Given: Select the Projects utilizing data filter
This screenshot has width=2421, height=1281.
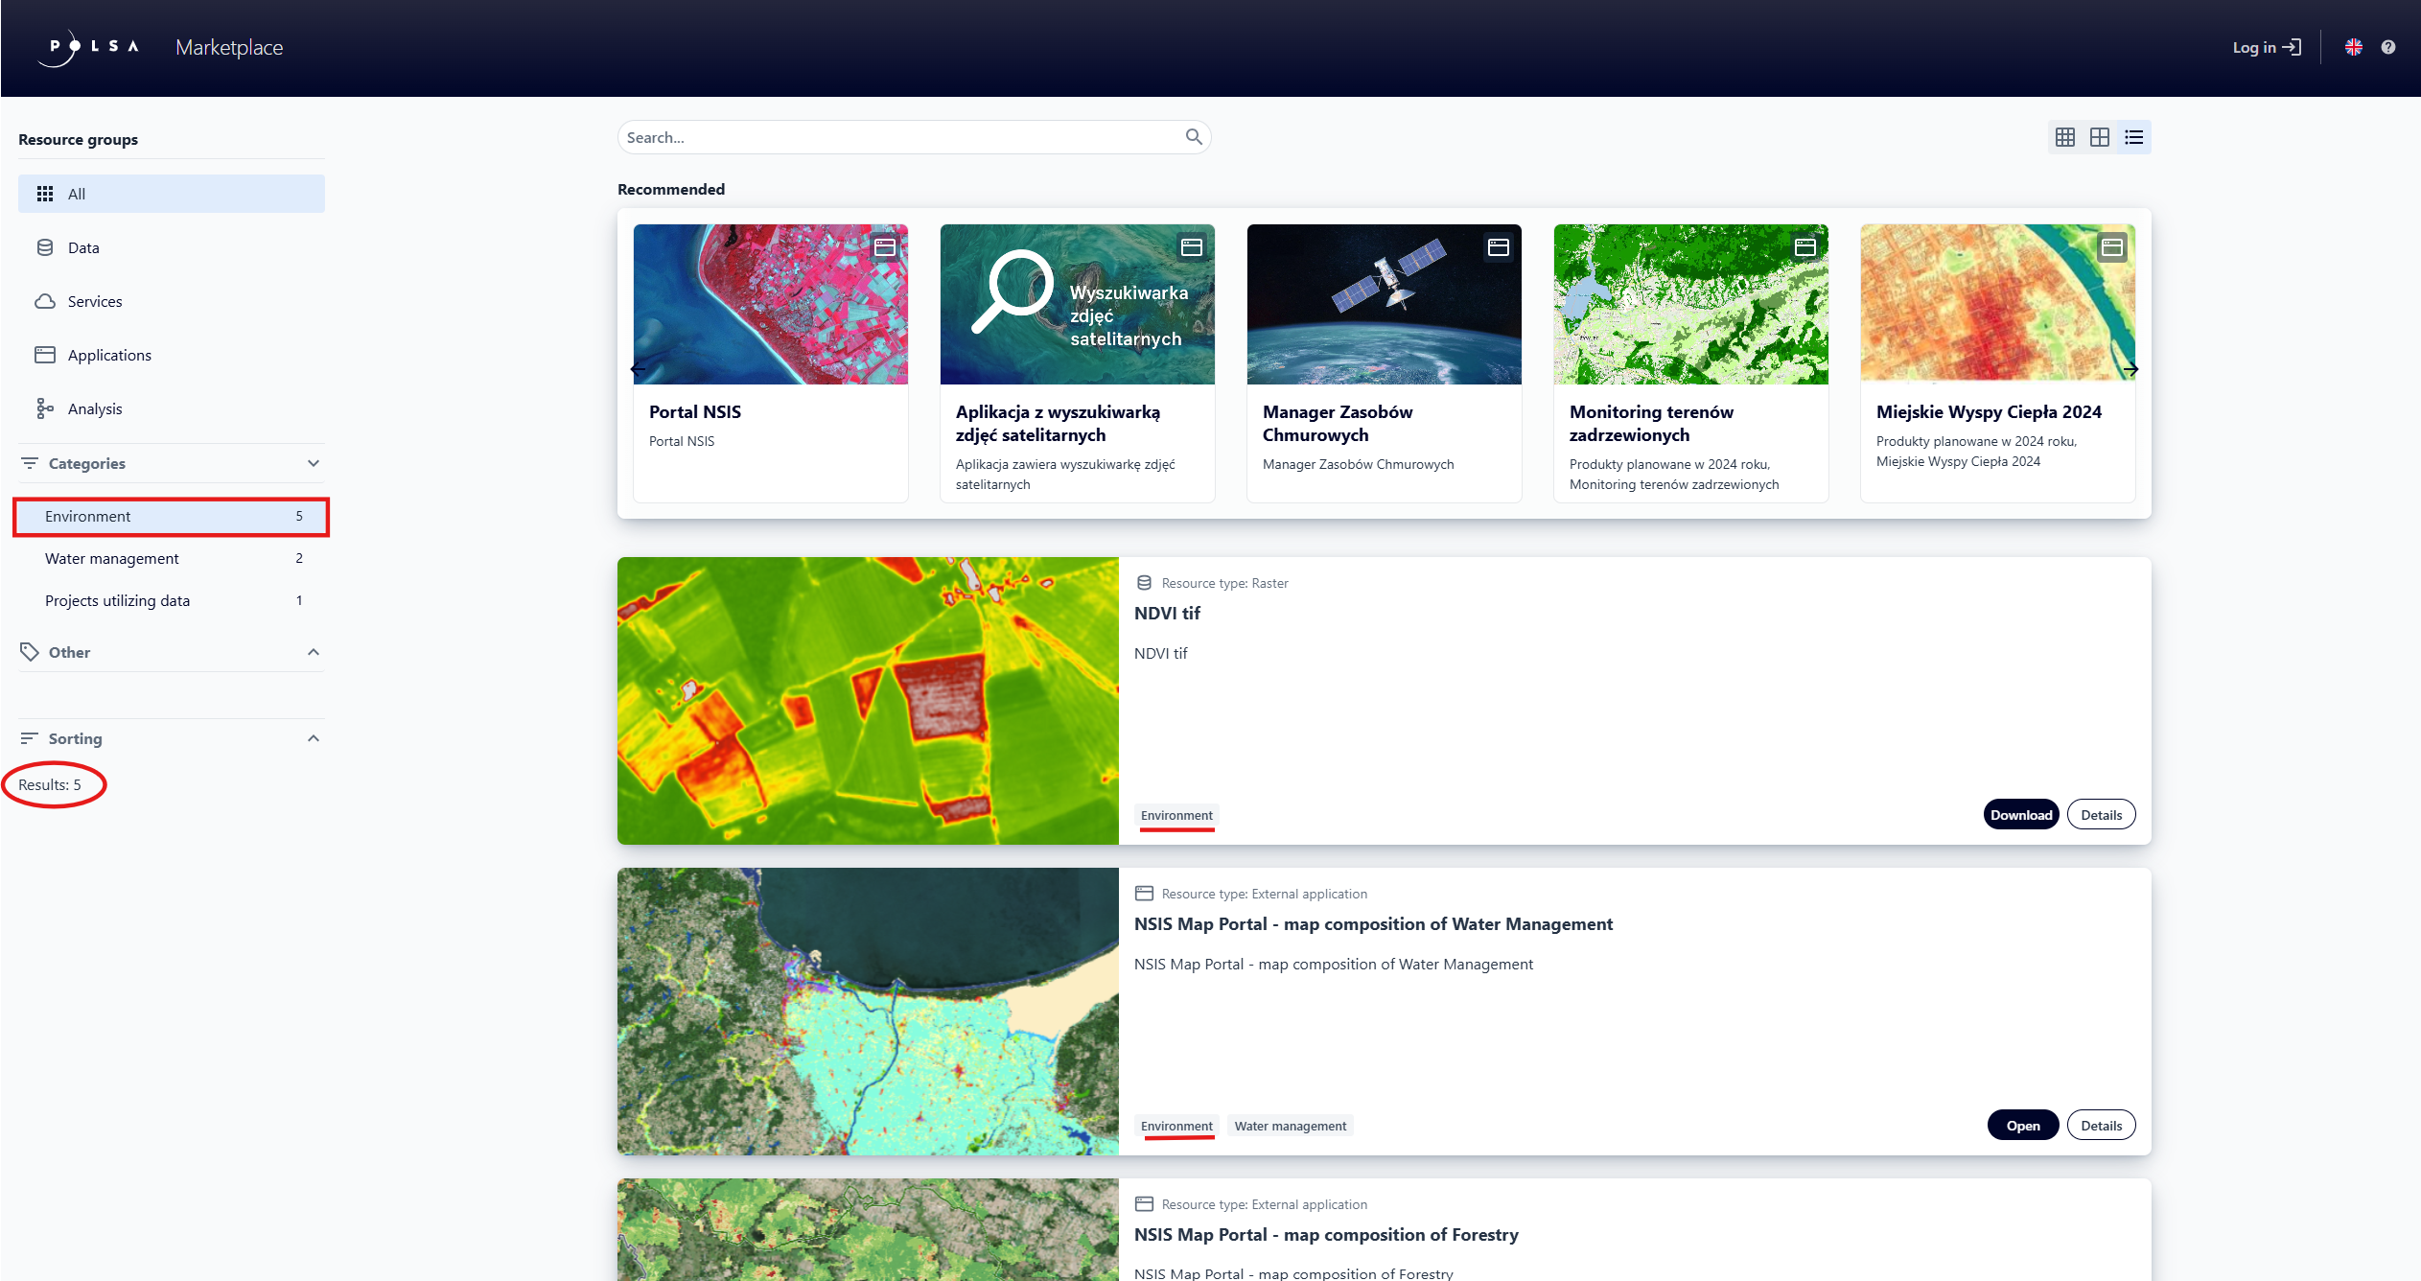Looking at the screenshot, I should 118,600.
